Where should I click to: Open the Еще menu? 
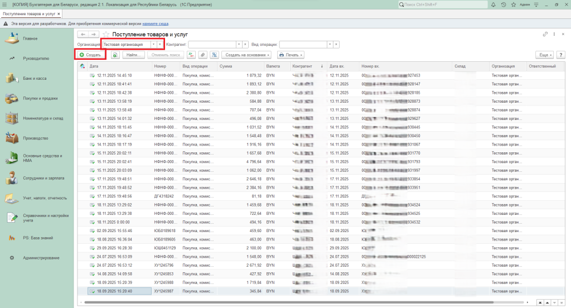pyautogui.click(x=544, y=55)
